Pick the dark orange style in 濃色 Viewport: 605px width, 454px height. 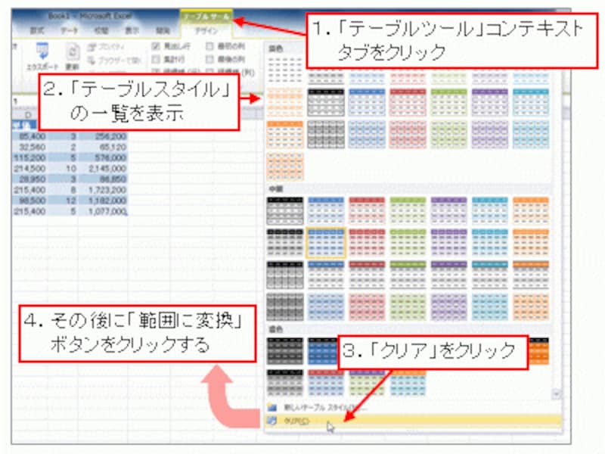click(538, 351)
